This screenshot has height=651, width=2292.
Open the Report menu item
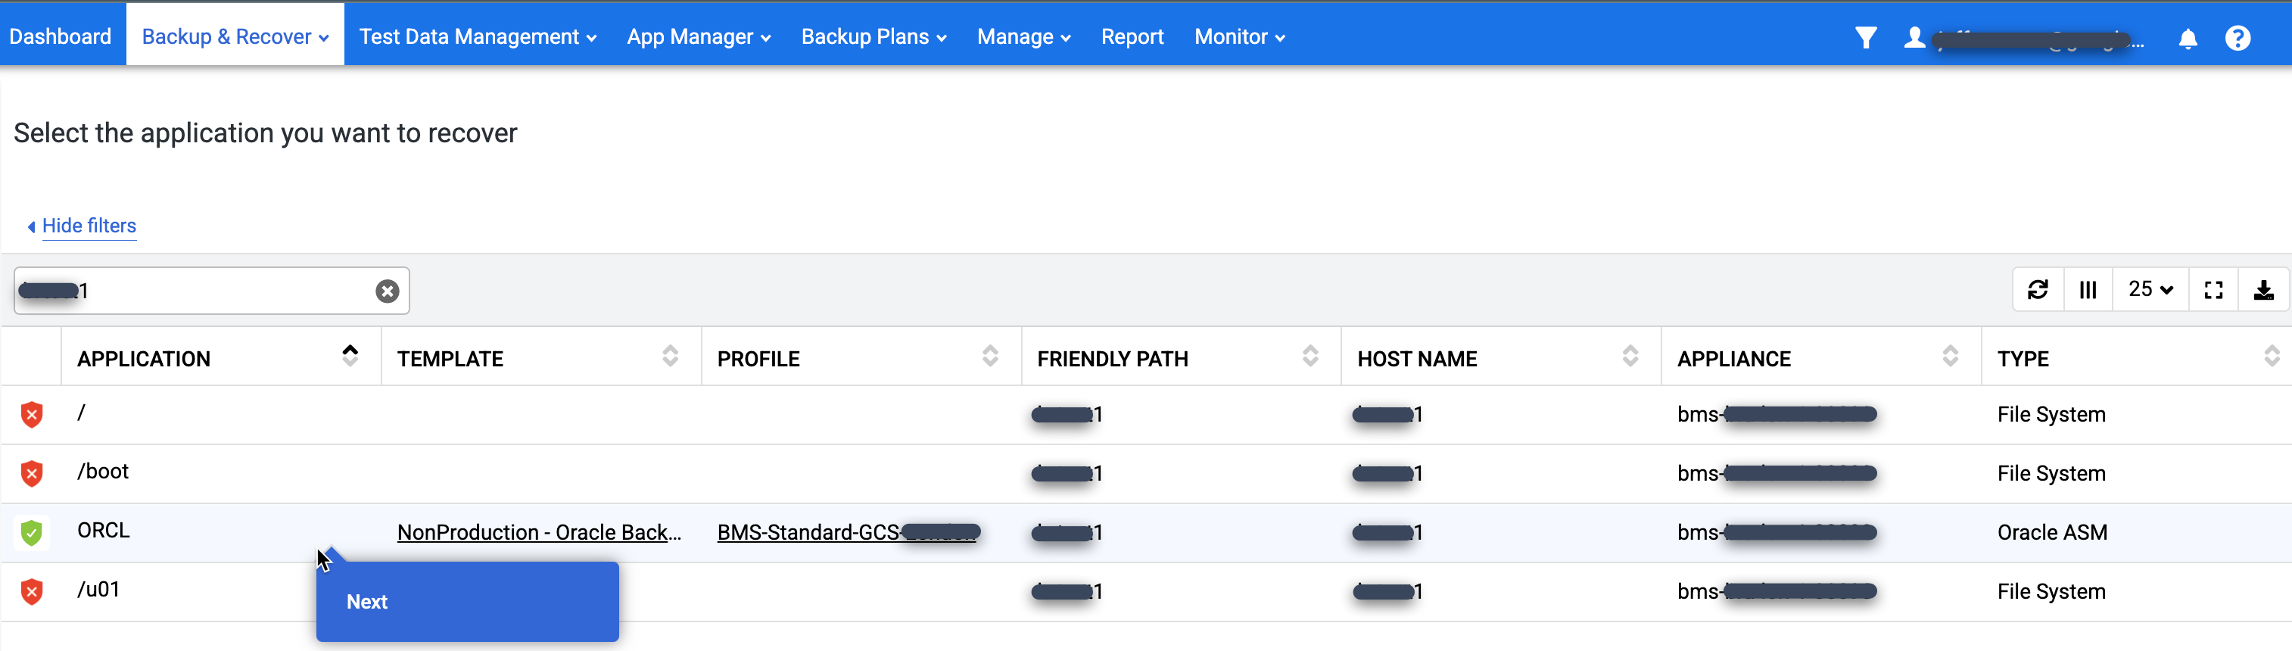coord(1132,36)
